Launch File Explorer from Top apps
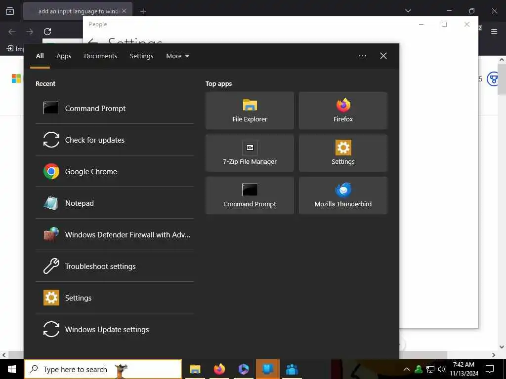506x379 pixels. 250,111
